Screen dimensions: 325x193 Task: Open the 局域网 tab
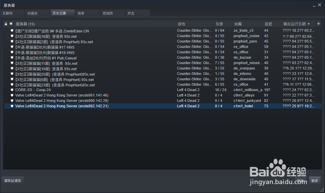pyautogui.click(x=113, y=13)
